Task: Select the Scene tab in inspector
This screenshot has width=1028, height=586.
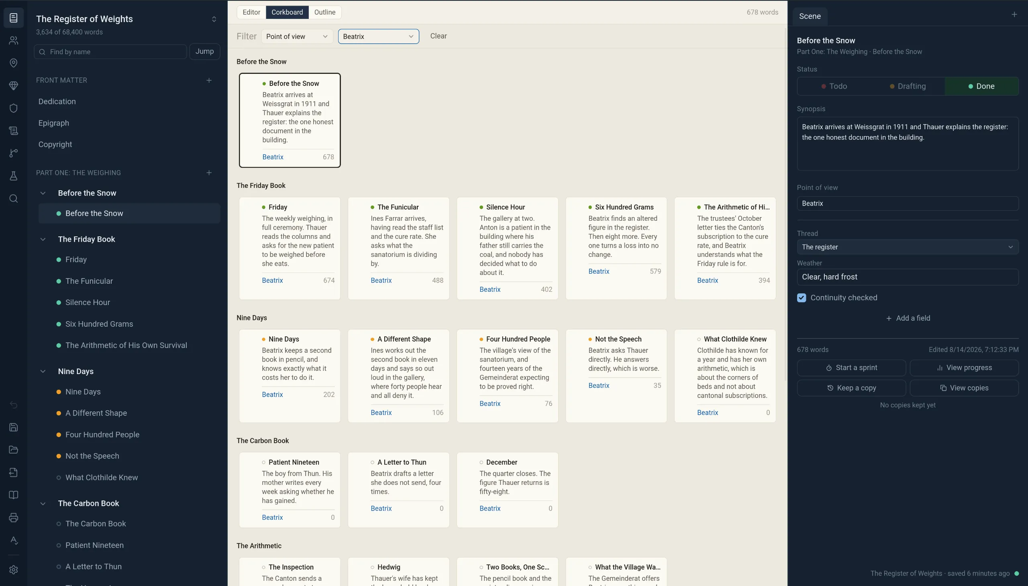Action: coord(810,16)
